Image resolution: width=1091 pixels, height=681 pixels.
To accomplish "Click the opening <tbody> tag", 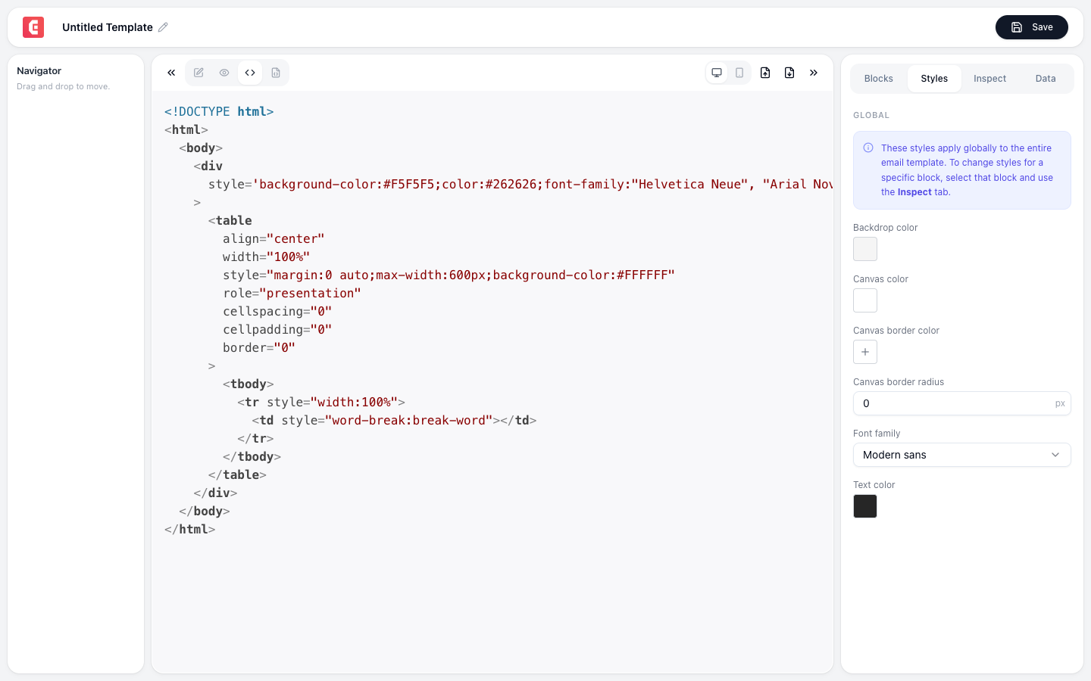I will (x=249, y=384).
